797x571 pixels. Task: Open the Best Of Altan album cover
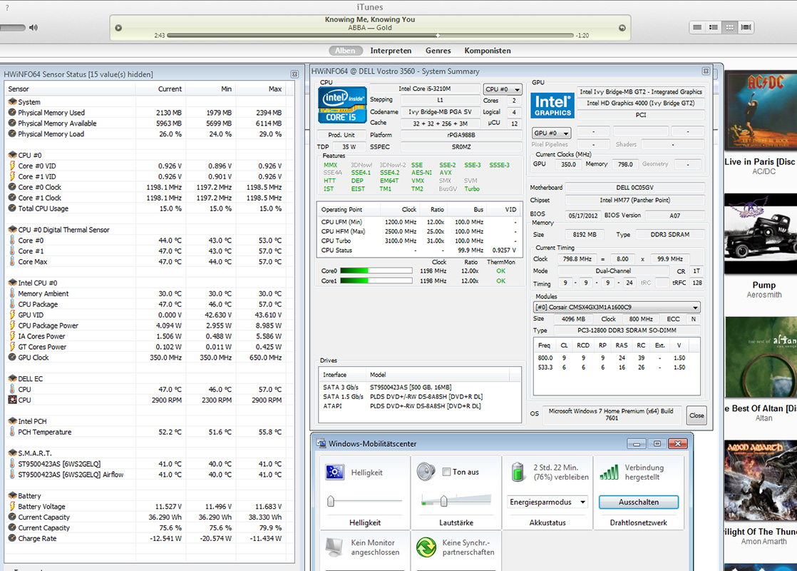click(761, 358)
